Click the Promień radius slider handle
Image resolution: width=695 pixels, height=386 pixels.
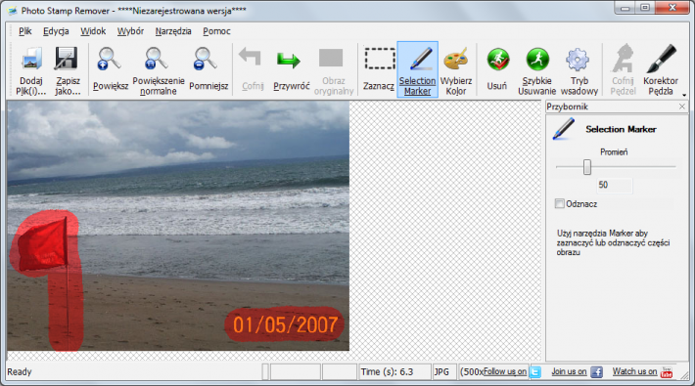[x=587, y=167]
